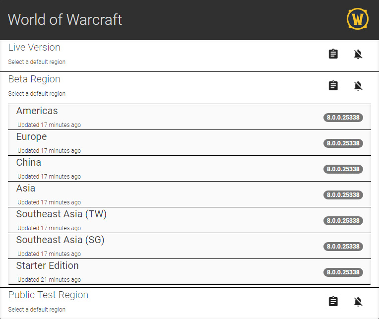The width and height of the screenshot is (379, 319).
Task: Expand the Public Test Region section
Action: (48, 295)
